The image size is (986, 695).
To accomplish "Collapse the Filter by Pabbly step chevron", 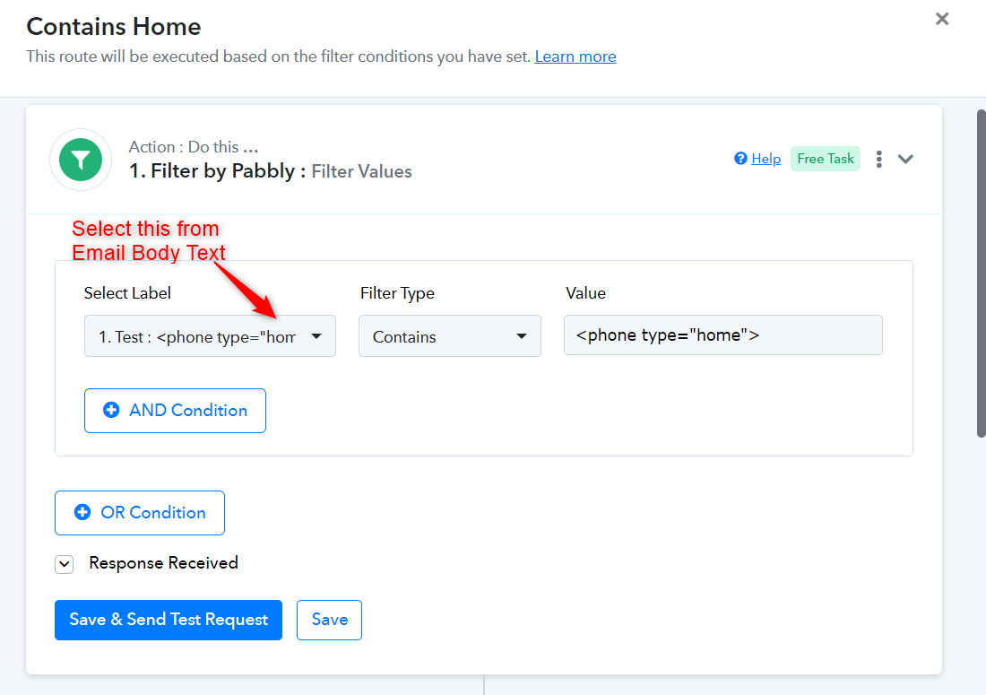I will click(905, 159).
